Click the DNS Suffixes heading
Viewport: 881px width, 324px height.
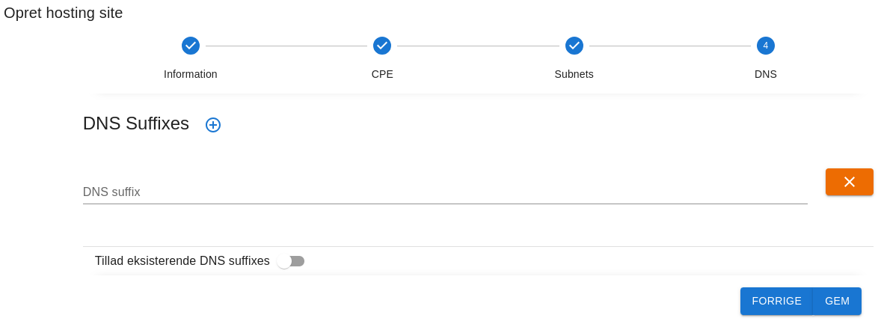136,123
